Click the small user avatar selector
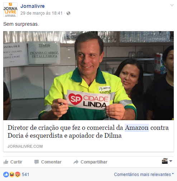Screen dimensions: 177x181 click(x=165, y=161)
